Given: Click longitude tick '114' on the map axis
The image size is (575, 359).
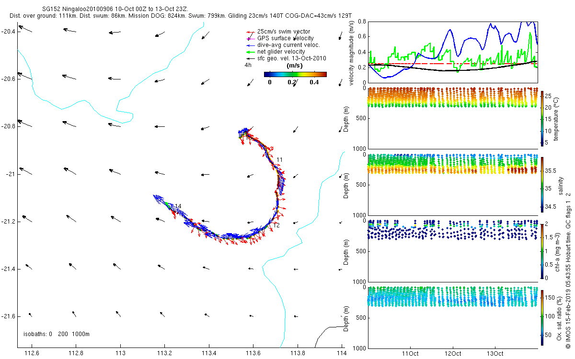Looking at the screenshot, I should pos(342,353).
